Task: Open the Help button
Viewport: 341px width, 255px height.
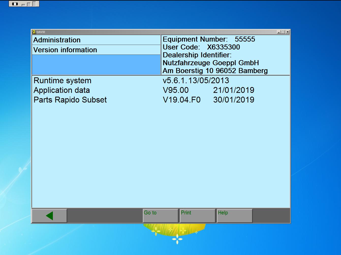Action: [x=234, y=215]
